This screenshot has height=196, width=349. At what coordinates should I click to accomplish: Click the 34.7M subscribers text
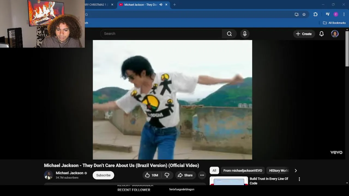[x=67, y=178]
